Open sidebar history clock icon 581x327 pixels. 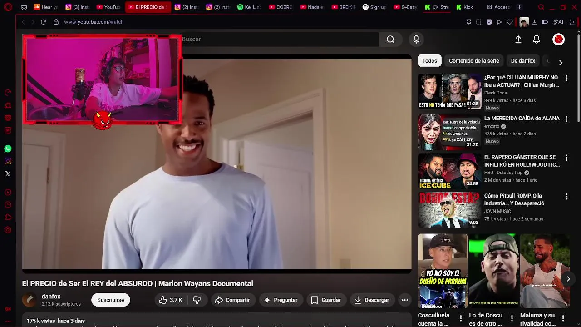click(8, 205)
